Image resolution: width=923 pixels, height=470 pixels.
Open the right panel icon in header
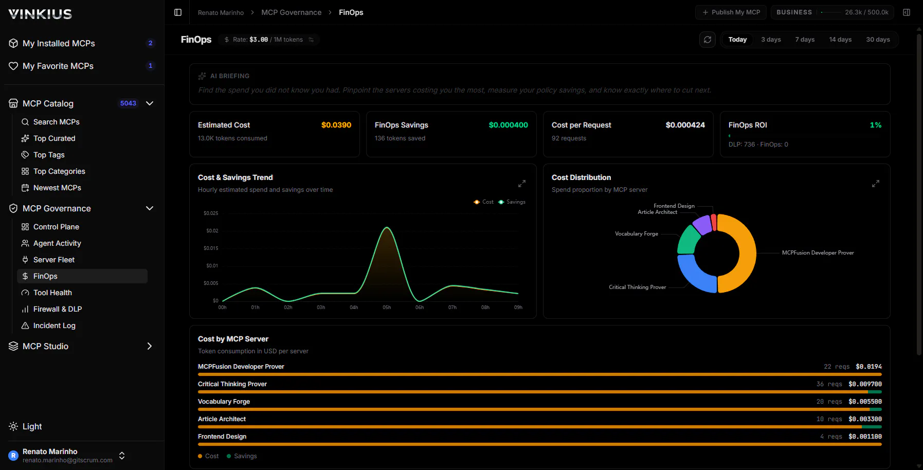point(907,12)
